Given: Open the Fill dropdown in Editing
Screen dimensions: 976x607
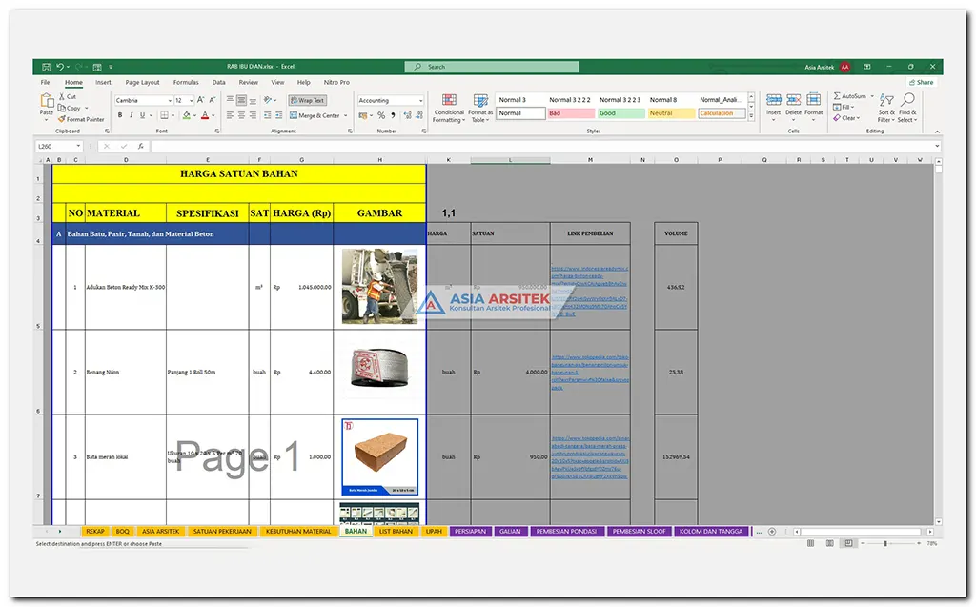Looking at the screenshot, I should point(844,107).
